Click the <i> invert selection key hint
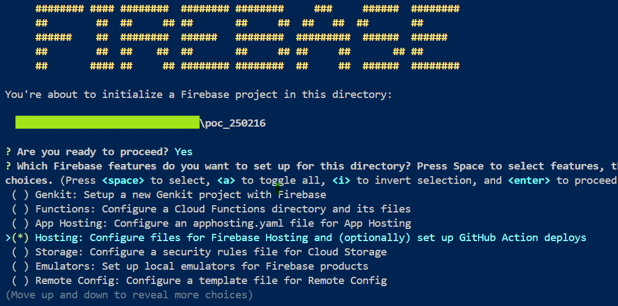This screenshot has width=618, height=306. [341, 181]
